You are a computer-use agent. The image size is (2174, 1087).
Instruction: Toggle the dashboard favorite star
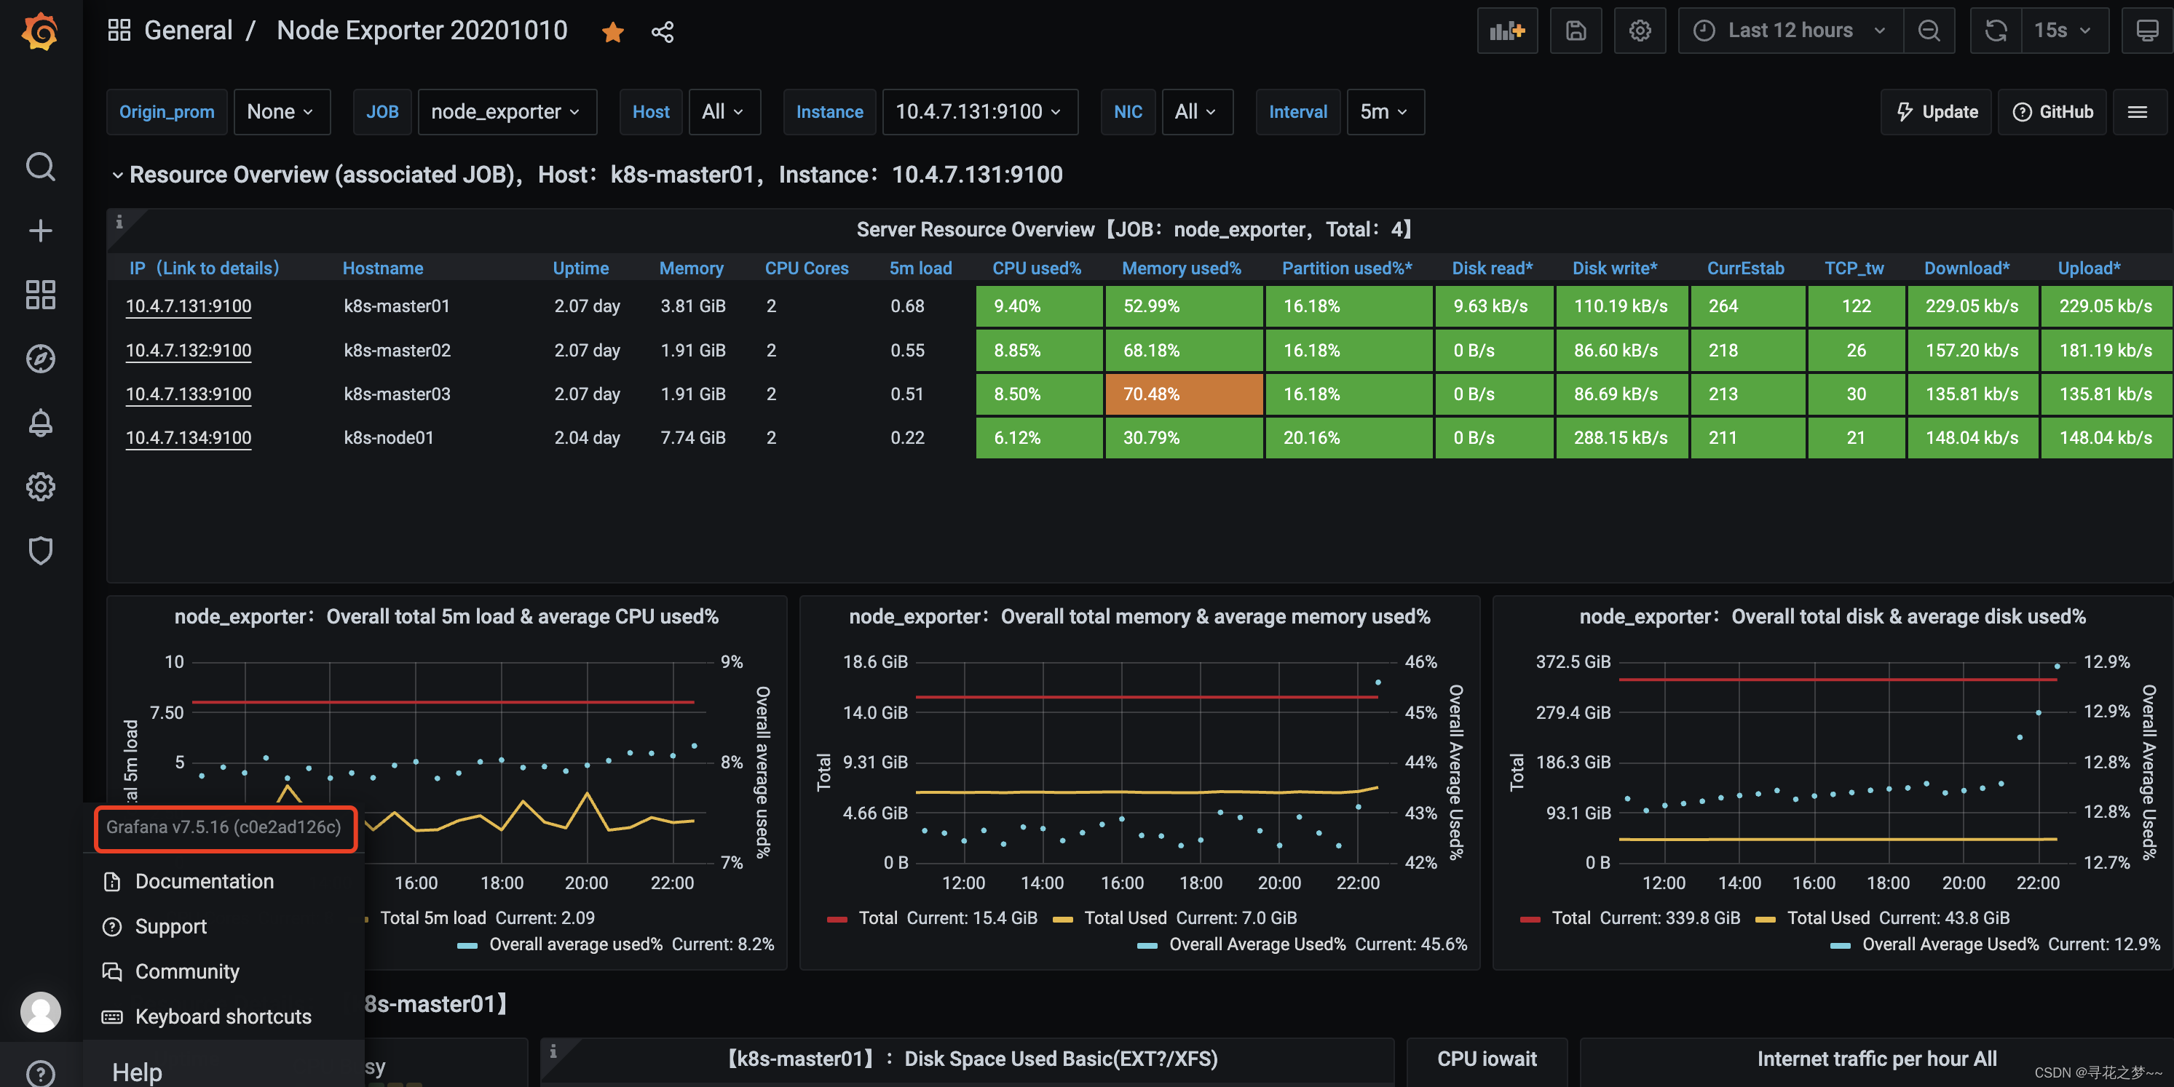[613, 32]
